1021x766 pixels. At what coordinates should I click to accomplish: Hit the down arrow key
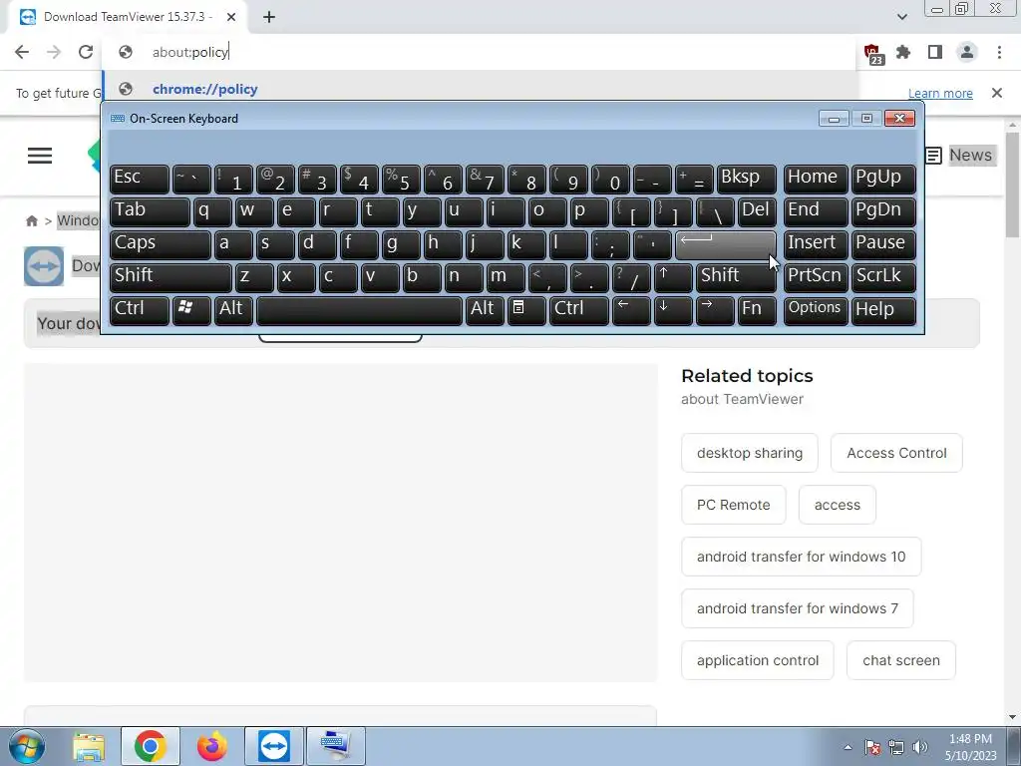[x=673, y=310]
